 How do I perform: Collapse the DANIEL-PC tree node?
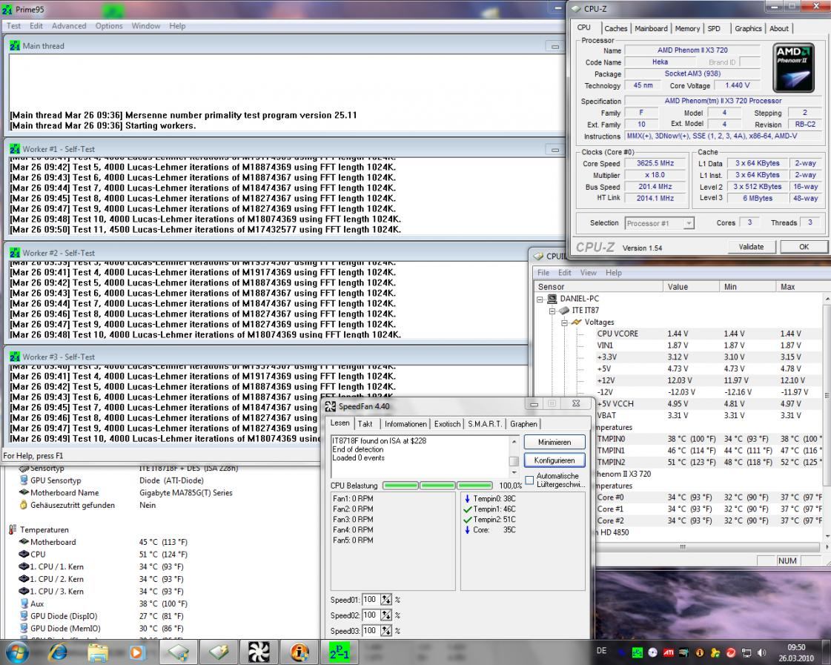pos(540,300)
